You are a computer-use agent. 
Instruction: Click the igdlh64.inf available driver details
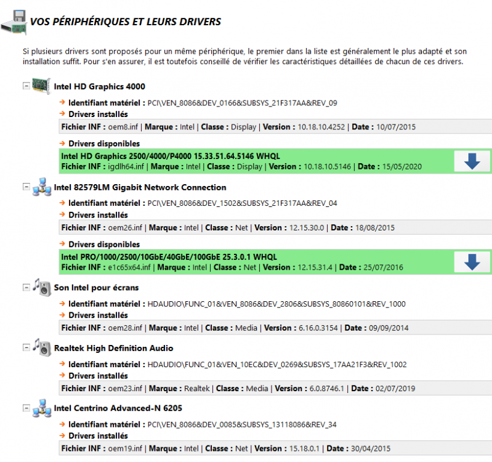[x=241, y=167]
